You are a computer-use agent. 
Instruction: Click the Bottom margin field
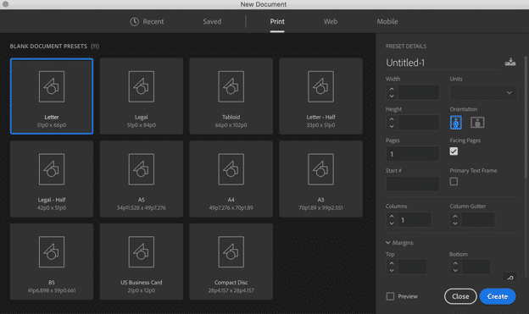476,267
